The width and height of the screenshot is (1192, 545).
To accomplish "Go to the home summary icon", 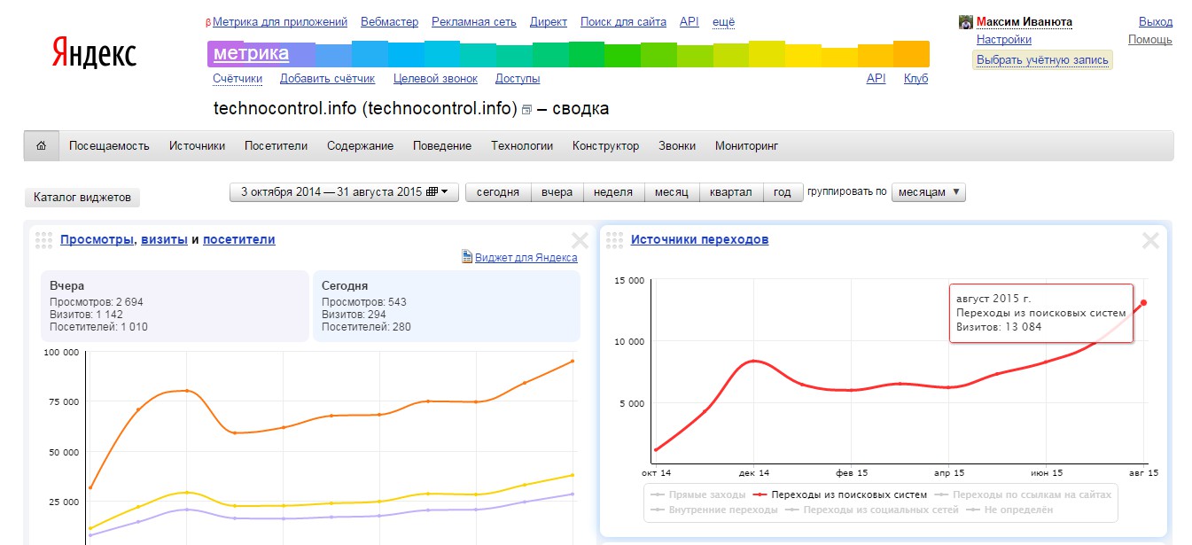I will 41,145.
